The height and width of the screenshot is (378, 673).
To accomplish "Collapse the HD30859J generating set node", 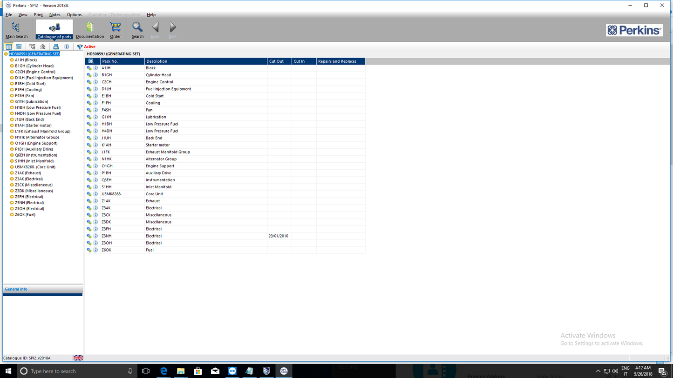I will click(6, 54).
